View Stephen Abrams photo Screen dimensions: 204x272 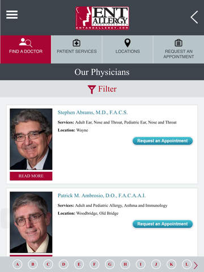click(31, 139)
